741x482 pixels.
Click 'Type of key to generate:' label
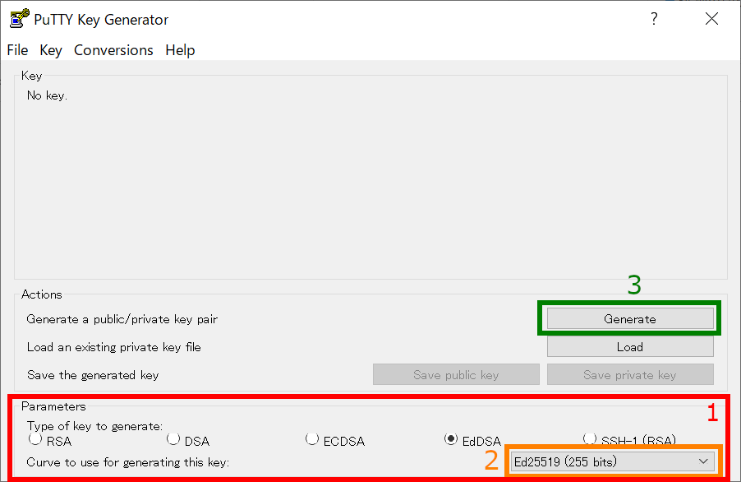point(94,426)
